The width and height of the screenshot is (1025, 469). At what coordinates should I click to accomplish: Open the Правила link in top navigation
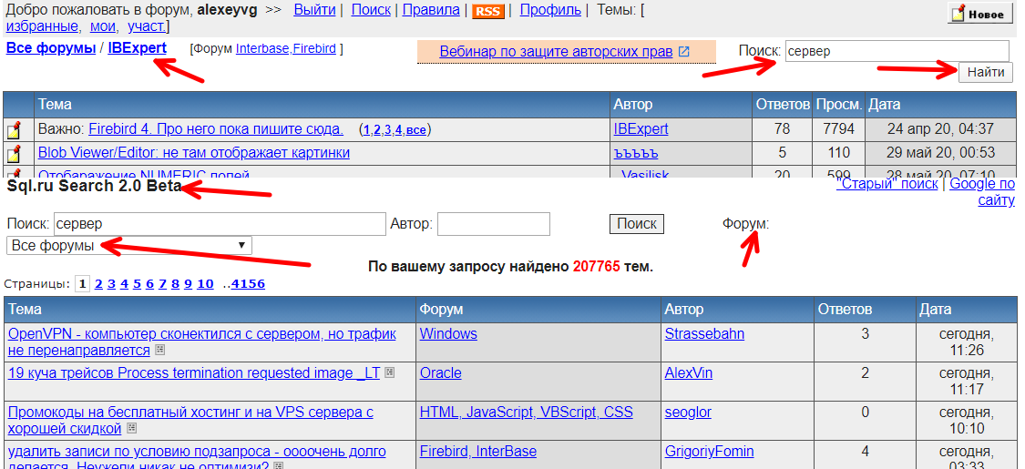(431, 10)
